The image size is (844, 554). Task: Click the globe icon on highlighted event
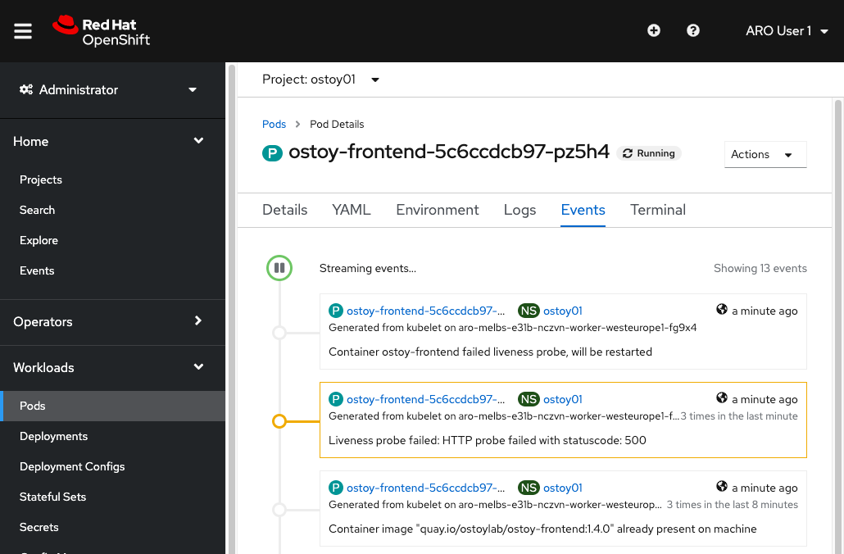(x=722, y=398)
